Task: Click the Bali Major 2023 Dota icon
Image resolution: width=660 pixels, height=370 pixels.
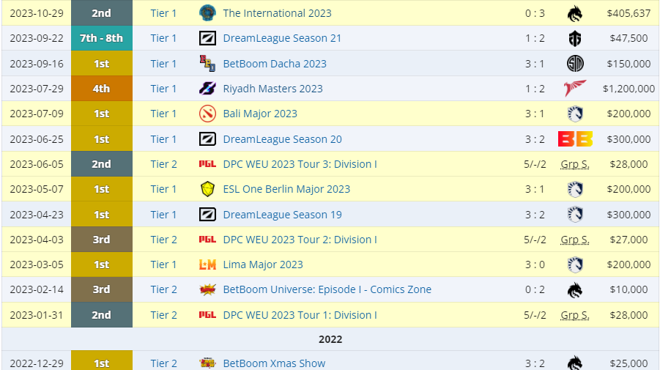Action: click(x=207, y=114)
